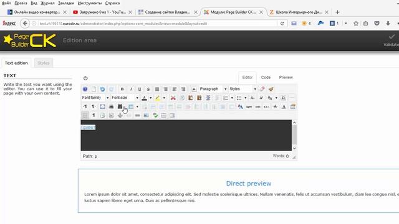The height and width of the screenshot is (224, 399).
Task: Toggle show invisible characters pilcrow icon
Action: (x=94, y=115)
